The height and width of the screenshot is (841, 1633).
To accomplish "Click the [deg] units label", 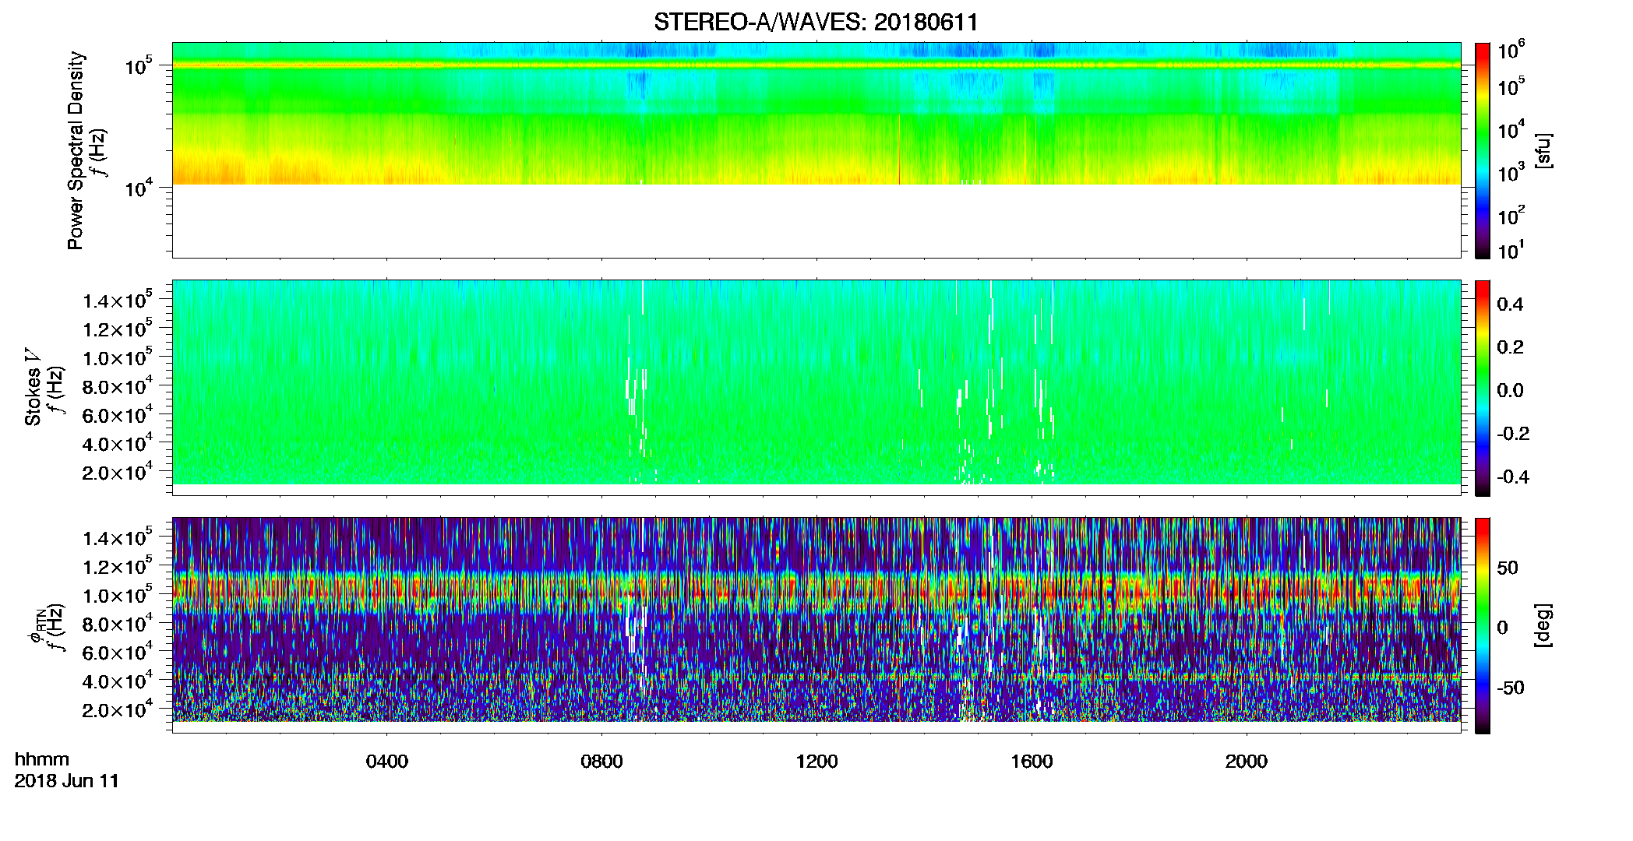I will tap(1543, 625).
